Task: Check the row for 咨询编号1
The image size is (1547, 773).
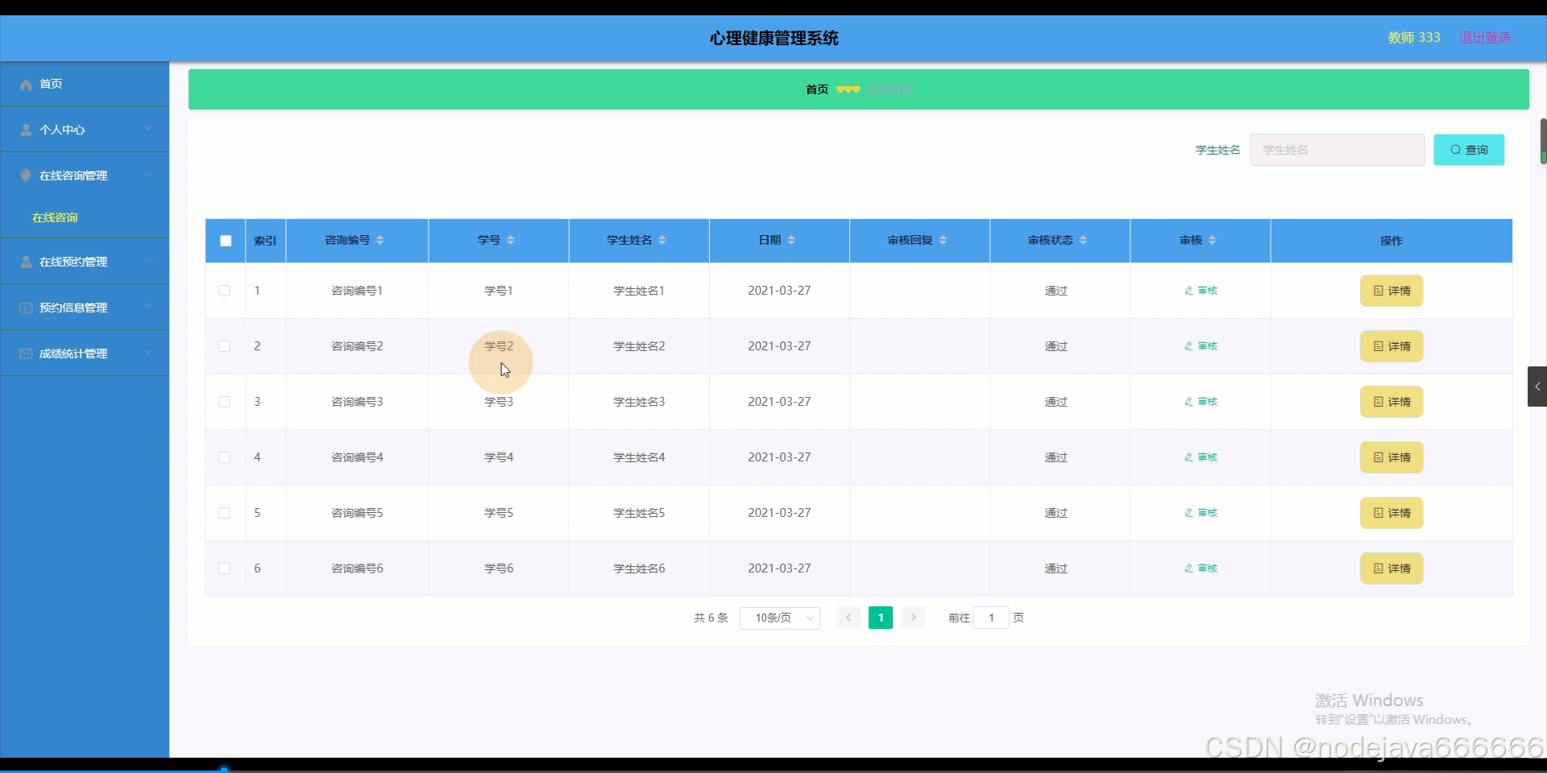Action: click(x=224, y=291)
